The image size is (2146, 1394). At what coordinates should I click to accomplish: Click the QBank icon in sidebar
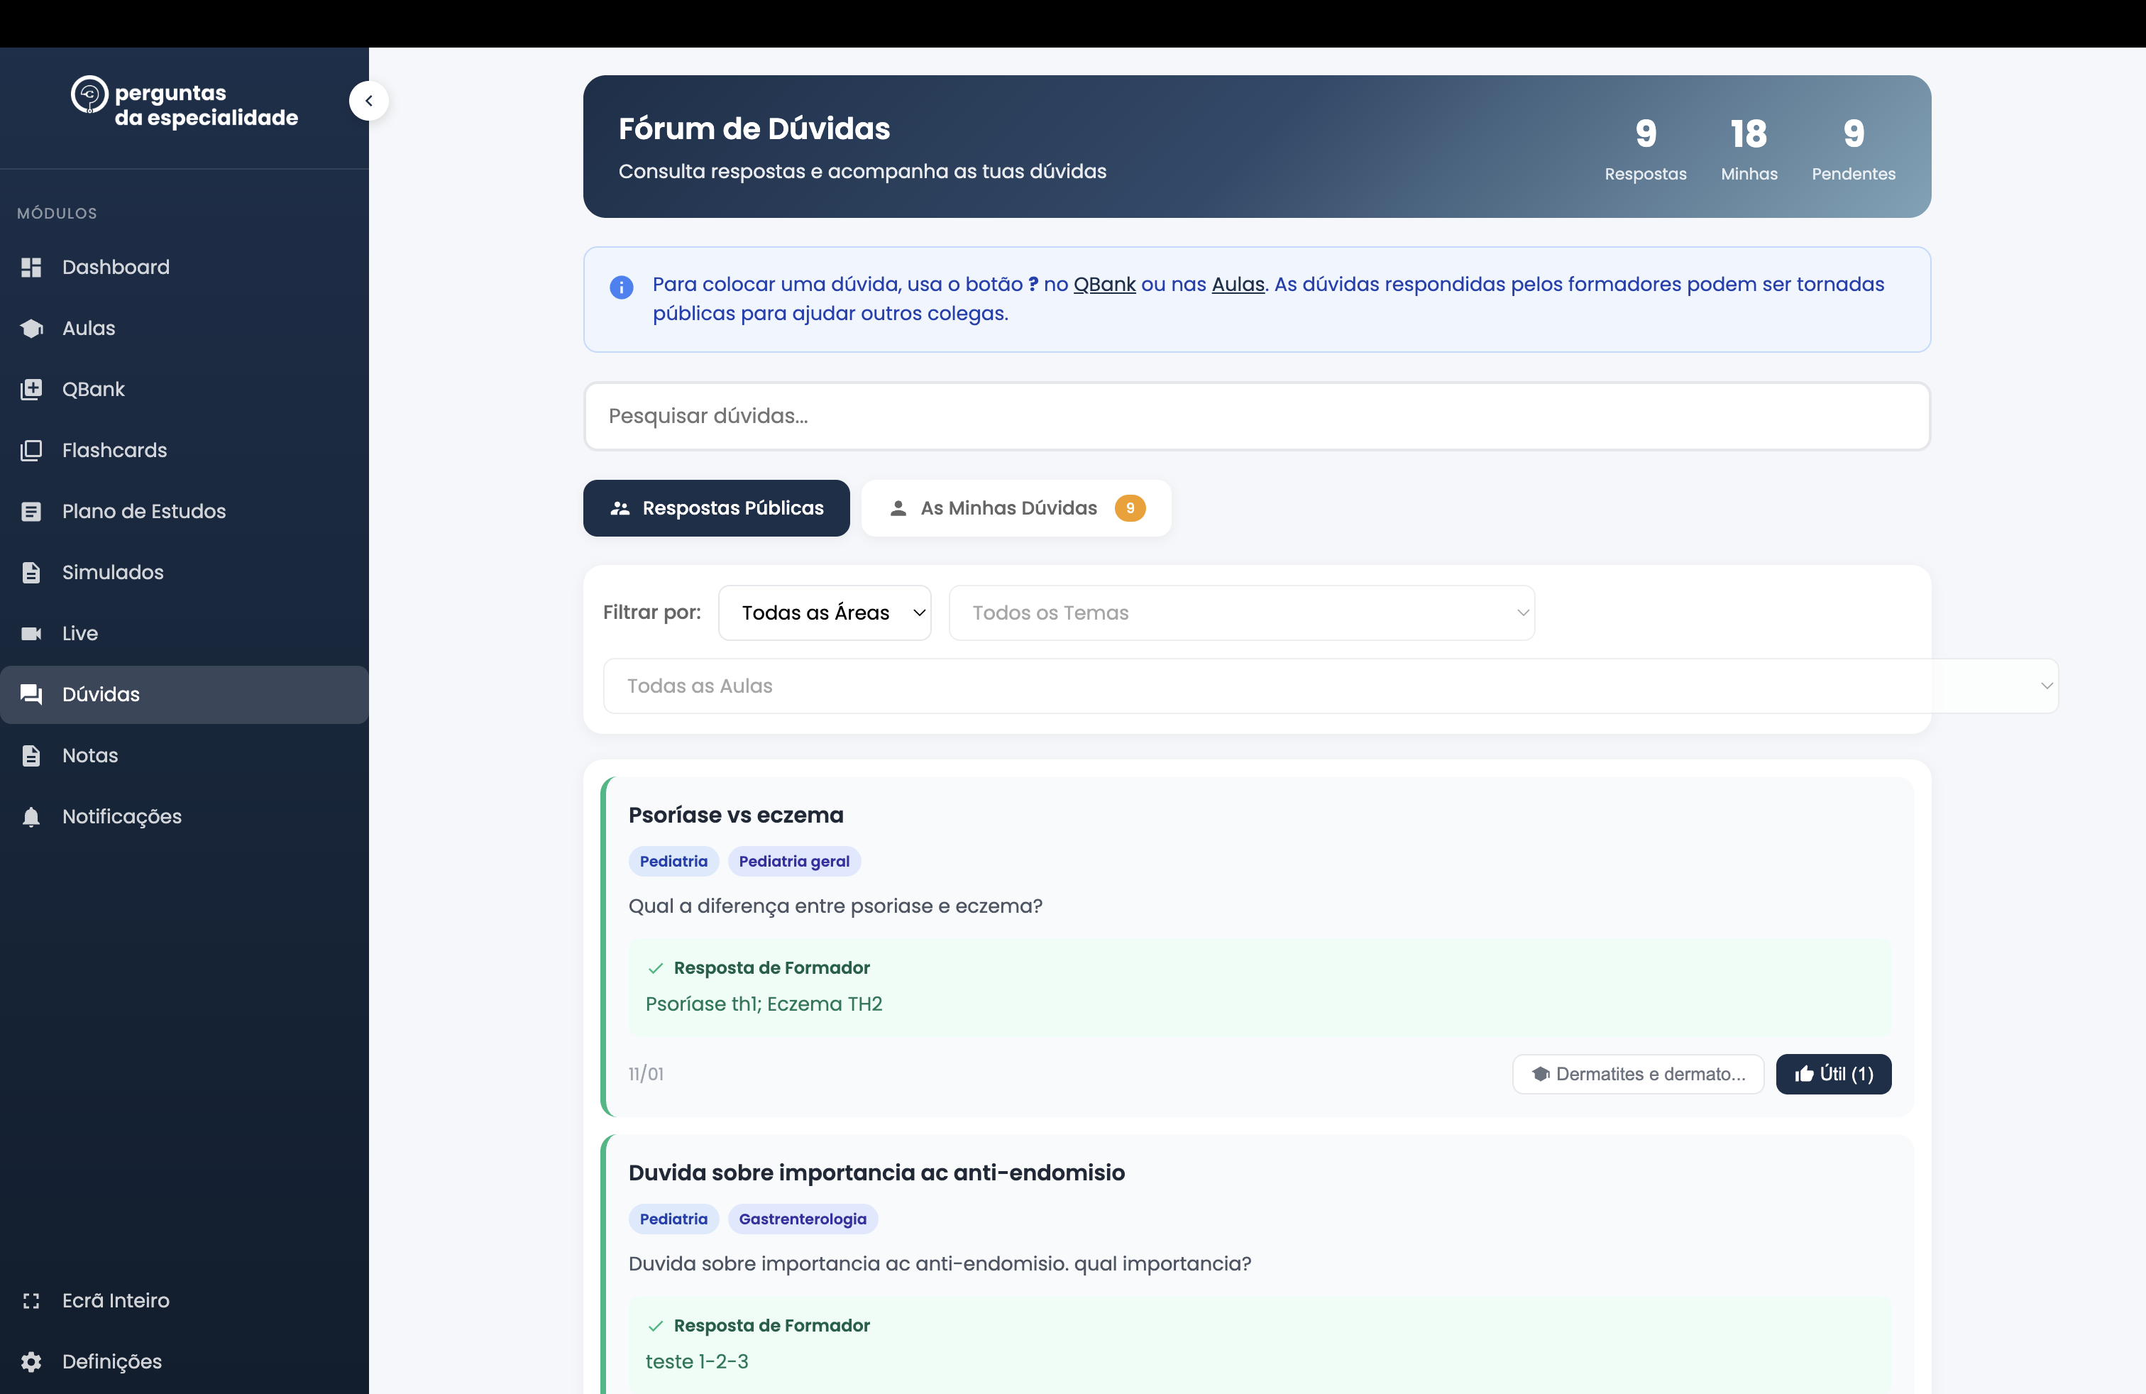[31, 390]
